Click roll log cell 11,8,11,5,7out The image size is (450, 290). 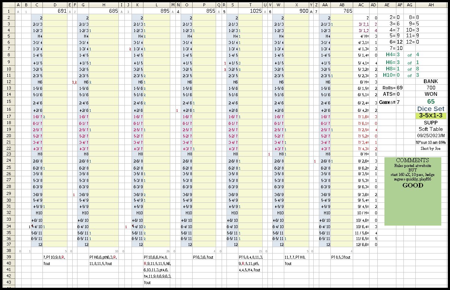click(104, 264)
